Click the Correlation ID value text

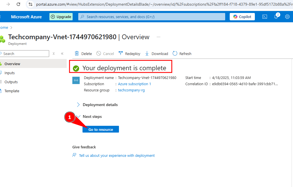(x=245, y=84)
